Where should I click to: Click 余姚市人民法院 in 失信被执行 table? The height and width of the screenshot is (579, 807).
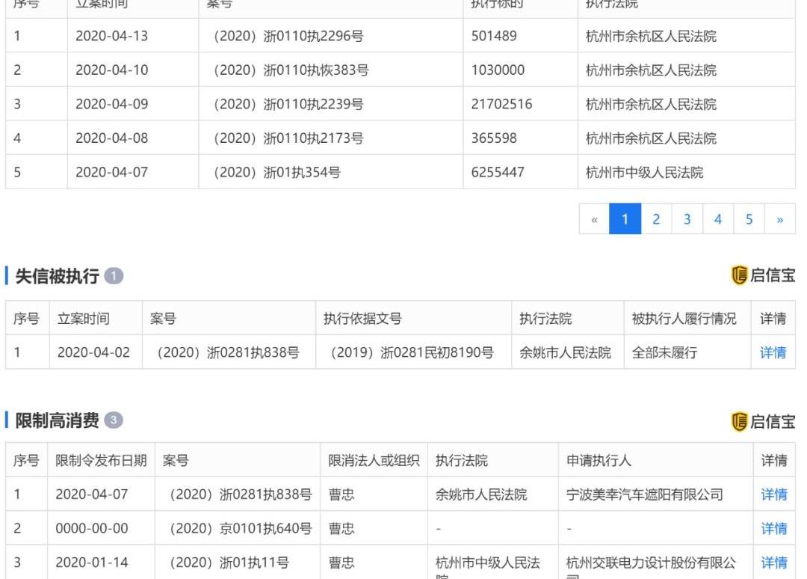pos(565,352)
